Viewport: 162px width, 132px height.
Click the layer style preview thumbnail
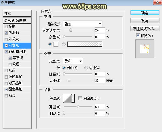pos(145,49)
